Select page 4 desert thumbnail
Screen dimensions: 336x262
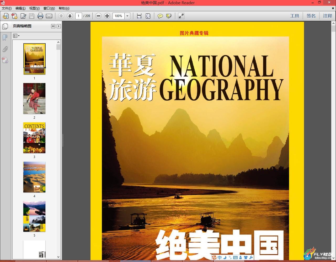pyautogui.click(x=34, y=177)
